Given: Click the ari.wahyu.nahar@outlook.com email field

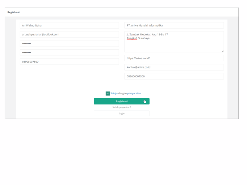Looking at the screenshot, I should point(69,35).
